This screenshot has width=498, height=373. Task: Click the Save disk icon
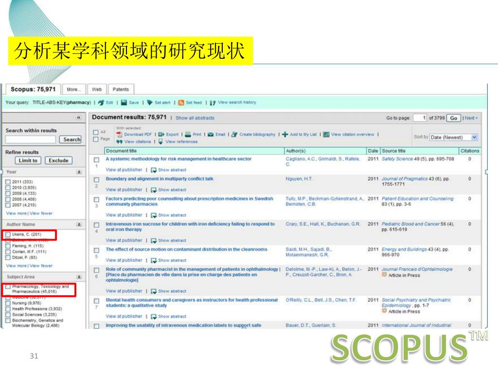pyautogui.click(x=124, y=102)
